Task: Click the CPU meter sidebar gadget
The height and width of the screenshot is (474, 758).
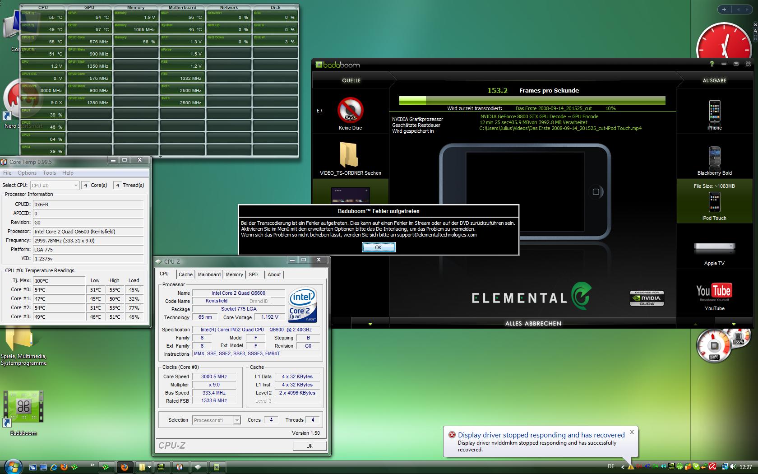Action: [x=714, y=346]
